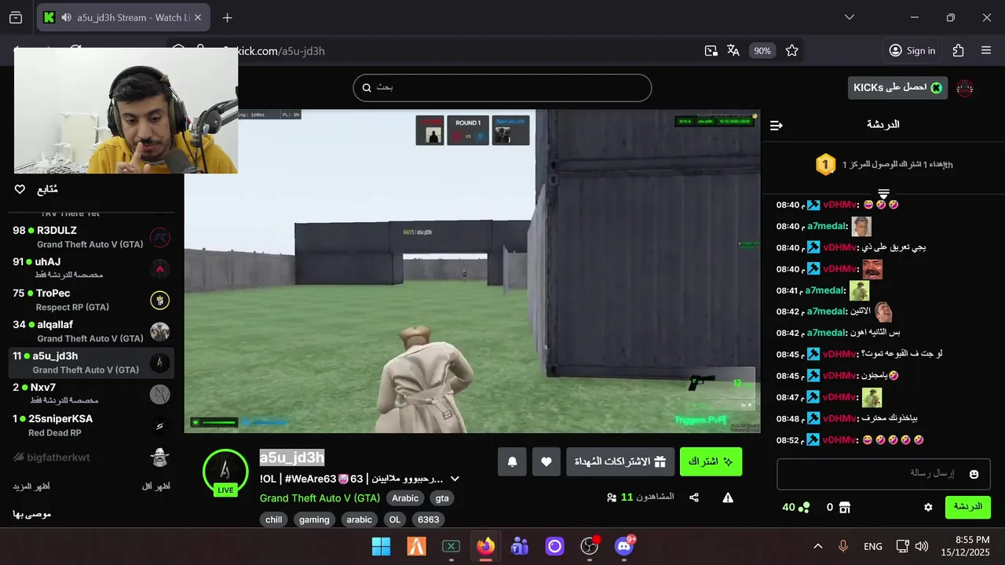The height and width of the screenshot is (565, 1005).
Task: Click the gold rank 1 gift badge
Action: click(825, 165)
